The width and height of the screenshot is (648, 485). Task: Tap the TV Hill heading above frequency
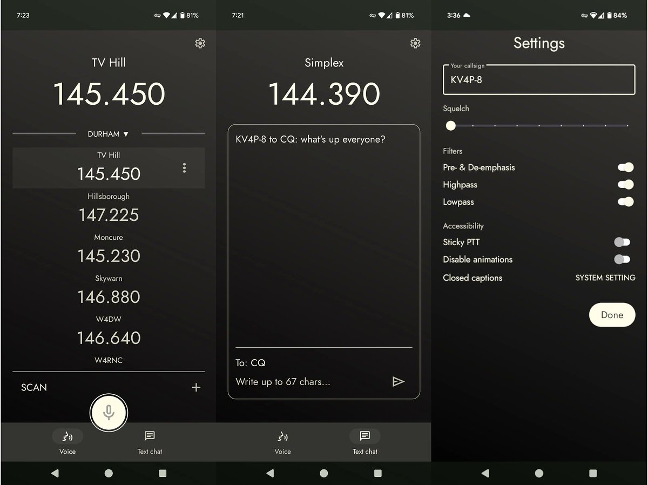coord(109,63)
